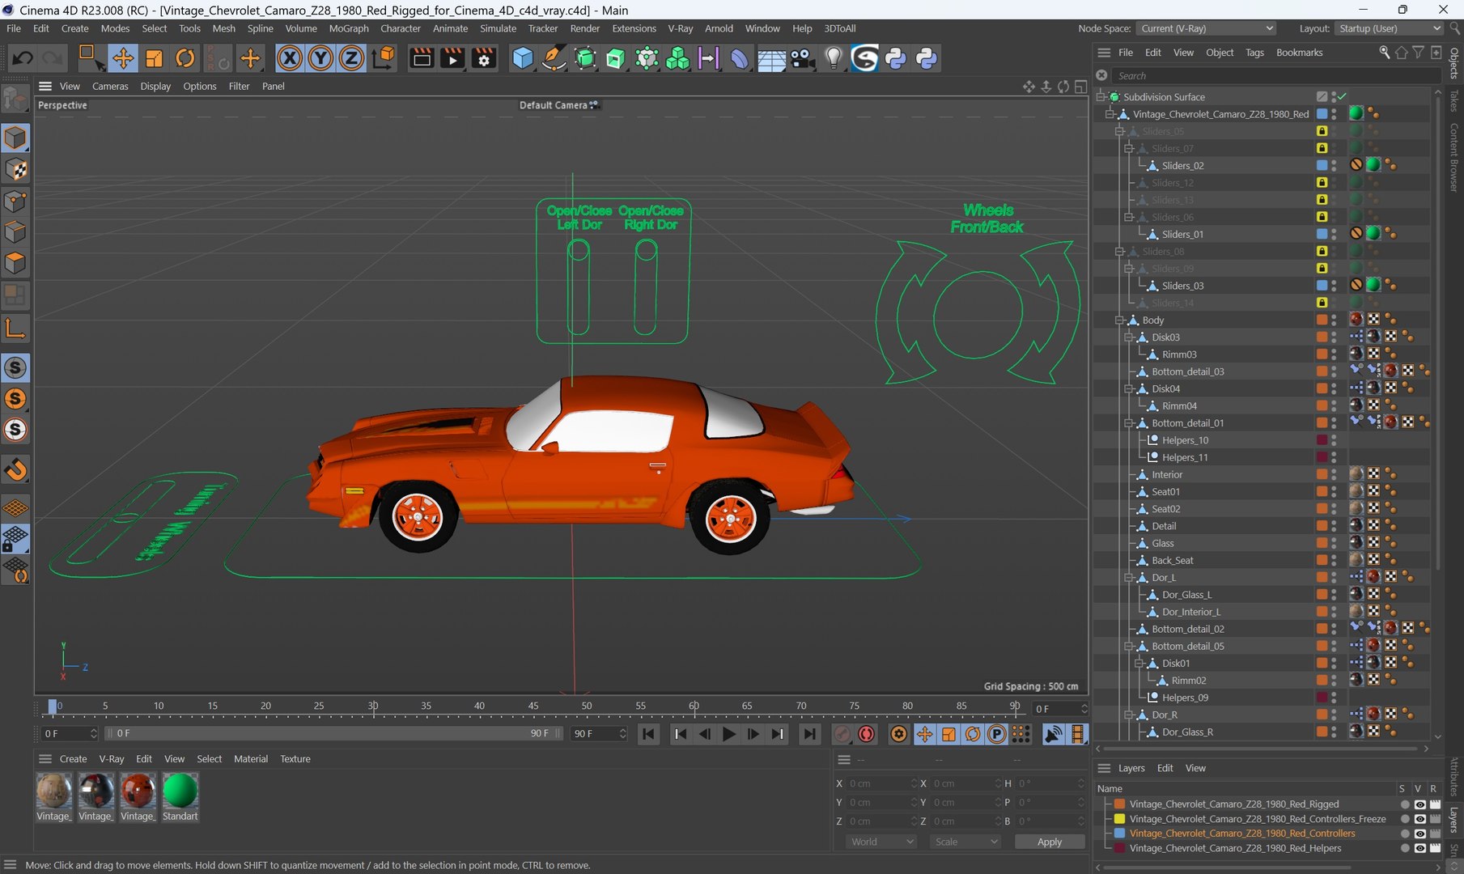Toggle X axis lock icon
The image size is (1464, 874).
(x=289, y=58)
